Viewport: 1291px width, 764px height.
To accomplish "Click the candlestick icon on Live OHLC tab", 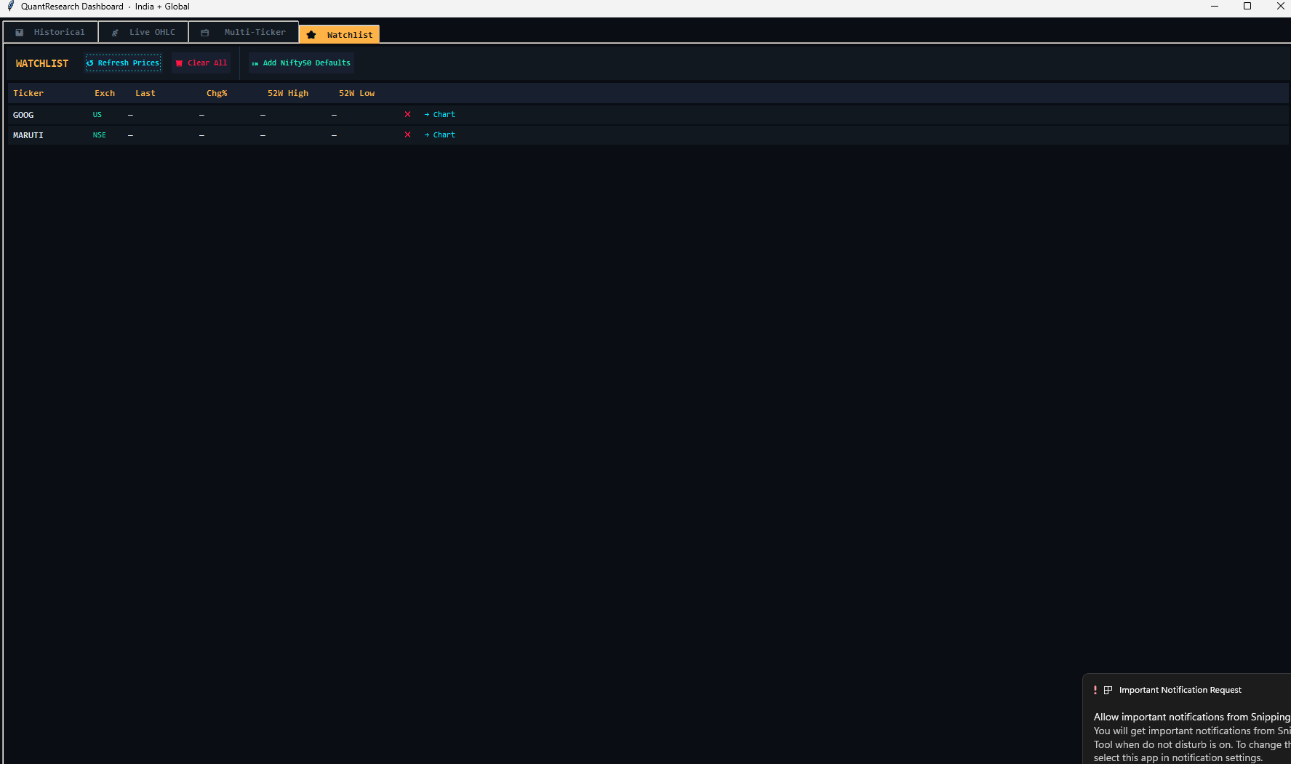I will 115,32.
